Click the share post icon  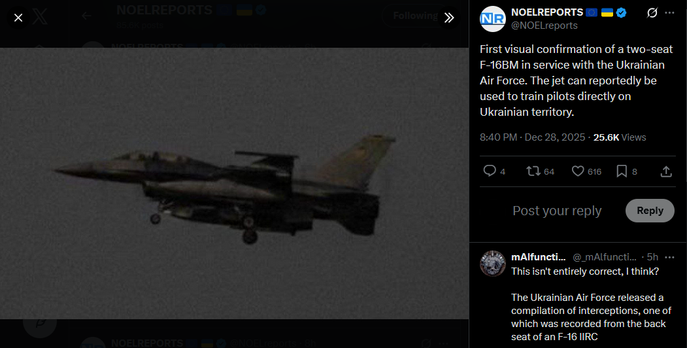coord(666,171)
